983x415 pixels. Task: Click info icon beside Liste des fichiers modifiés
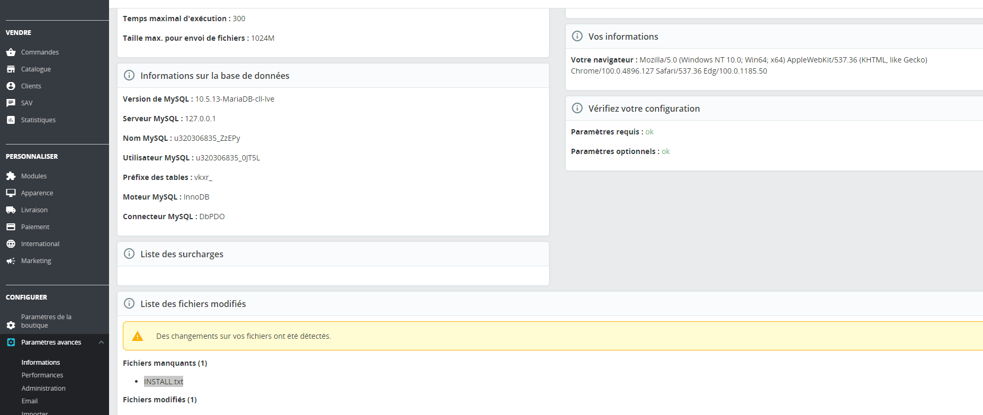[129, 303]
